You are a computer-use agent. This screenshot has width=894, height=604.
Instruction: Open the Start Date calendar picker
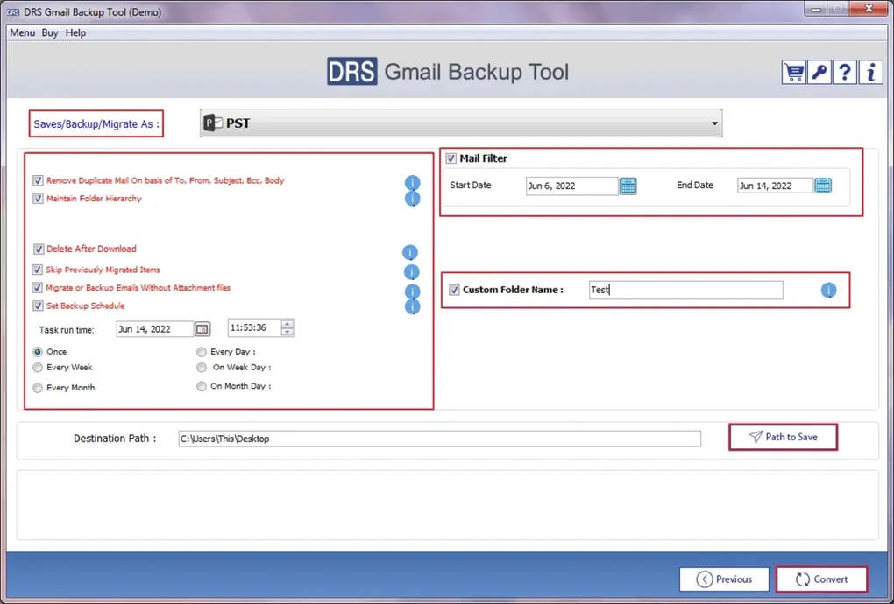[628, 186]
